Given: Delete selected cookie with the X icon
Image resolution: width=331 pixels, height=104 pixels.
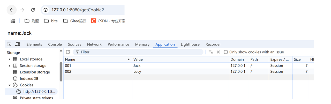Looking at the screenshot, I should [x=218, y=52].
